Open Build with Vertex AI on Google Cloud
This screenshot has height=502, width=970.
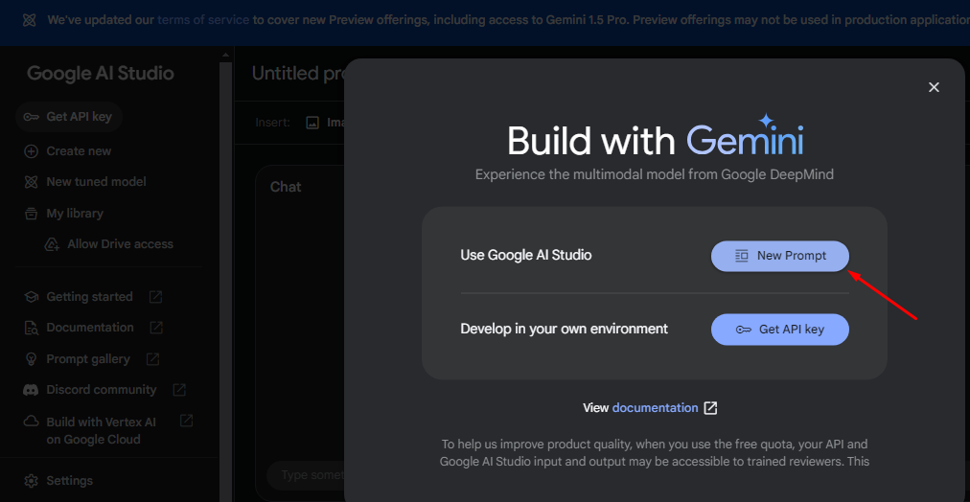coord(101,431)
